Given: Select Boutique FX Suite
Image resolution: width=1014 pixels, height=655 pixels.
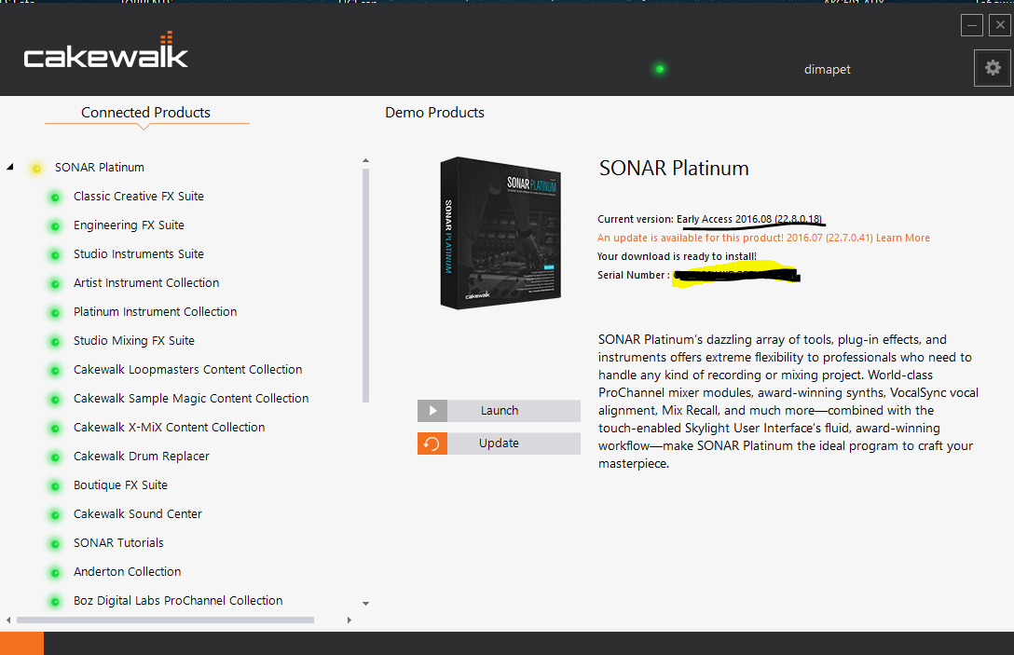Looking at the screenshot, I should [120, 484].
